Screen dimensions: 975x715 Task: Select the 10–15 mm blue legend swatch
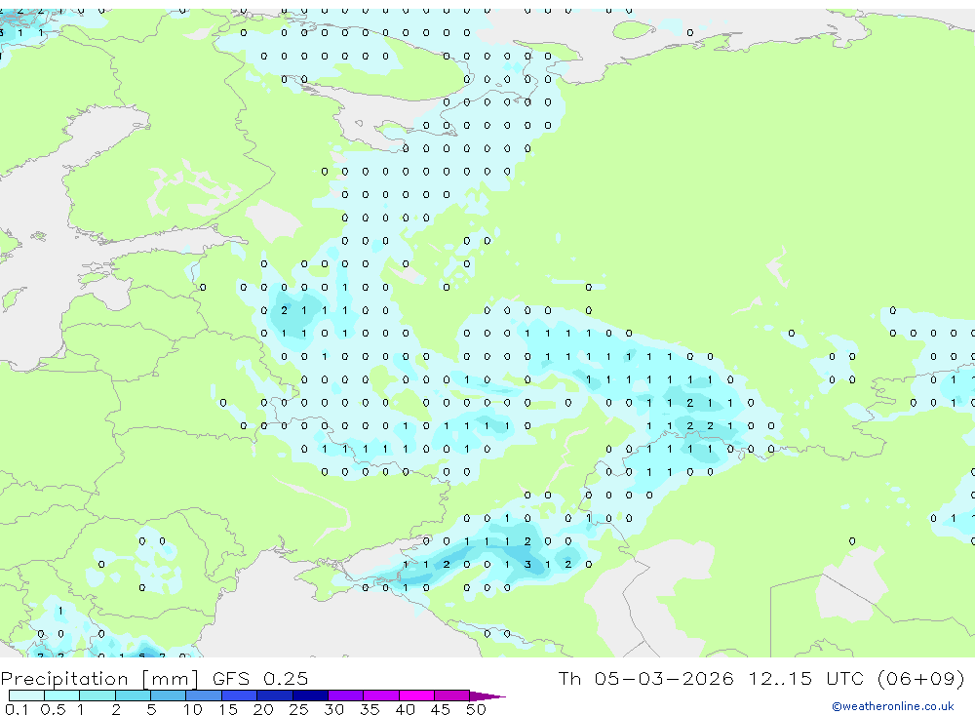[204, 695]
